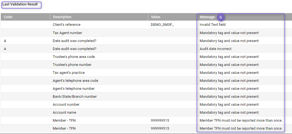Screen dimensions: 292x134
Task: Click the last Member - TFN row
Action: tap(146, 129)
